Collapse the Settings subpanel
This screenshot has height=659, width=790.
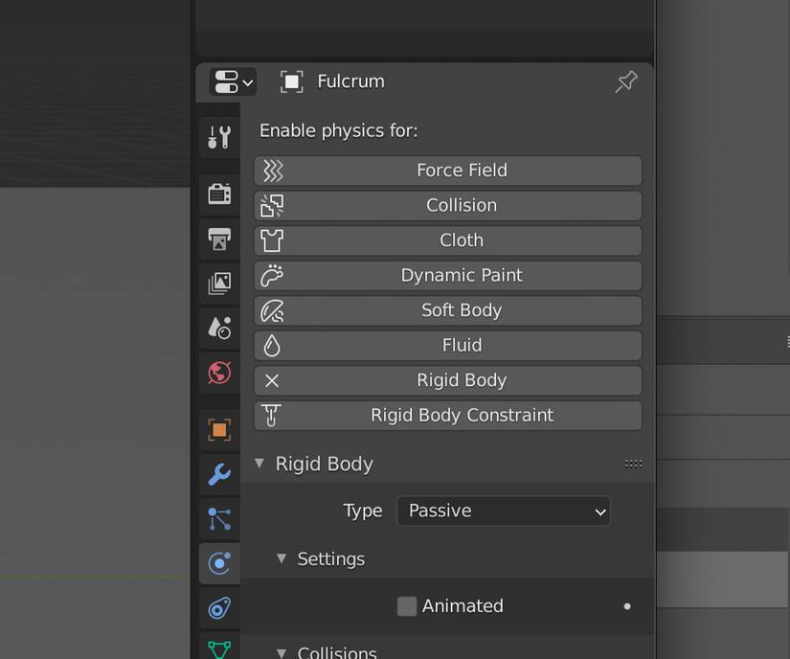pyautogui.click(x=282, y=558)
